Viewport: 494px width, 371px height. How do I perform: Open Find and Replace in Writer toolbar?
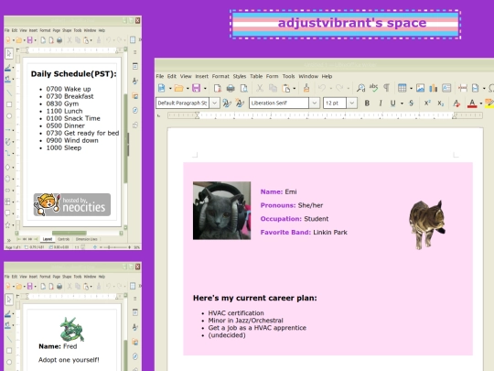(360, 88)
